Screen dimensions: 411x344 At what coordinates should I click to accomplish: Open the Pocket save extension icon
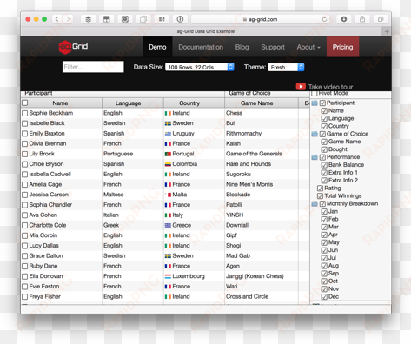pos(107,19)
